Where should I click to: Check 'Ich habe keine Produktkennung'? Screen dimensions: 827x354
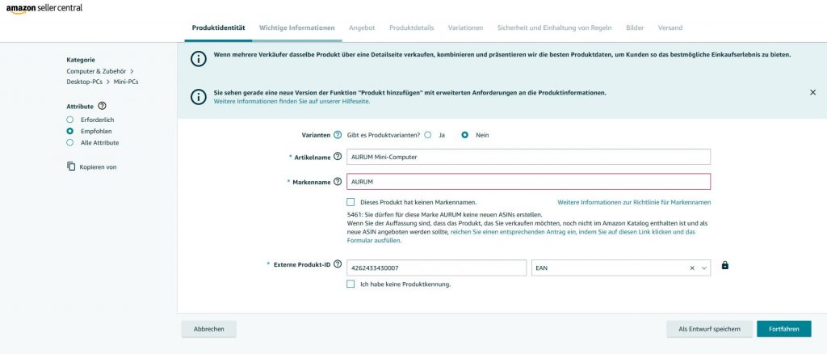click(x=351, y=284)
